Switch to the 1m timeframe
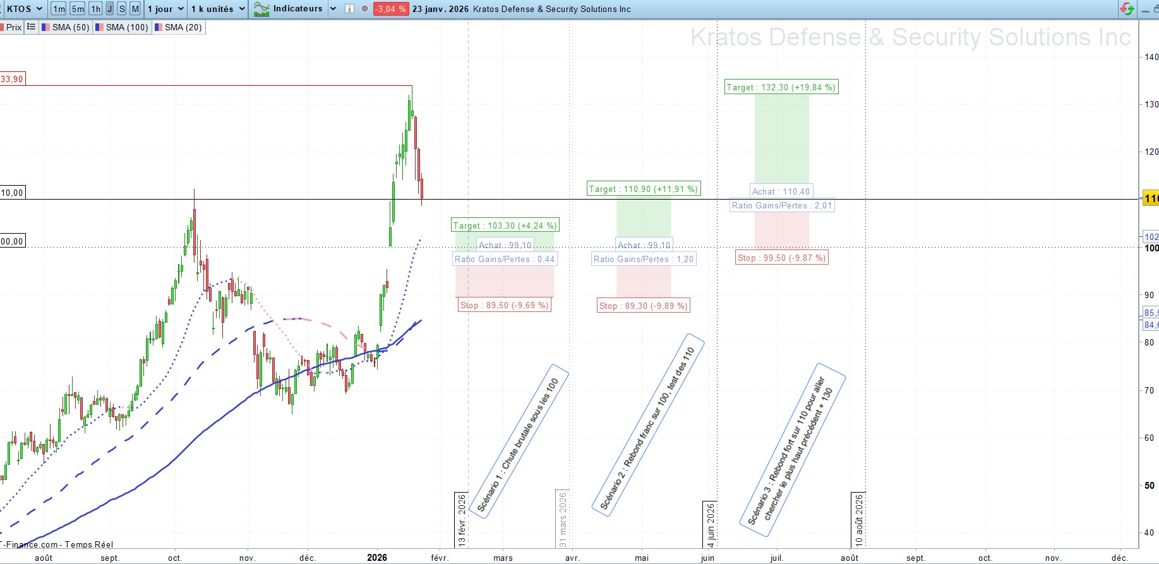This screenshot has width=1159, height=564. pyautogui.click(x=59, y=9)
